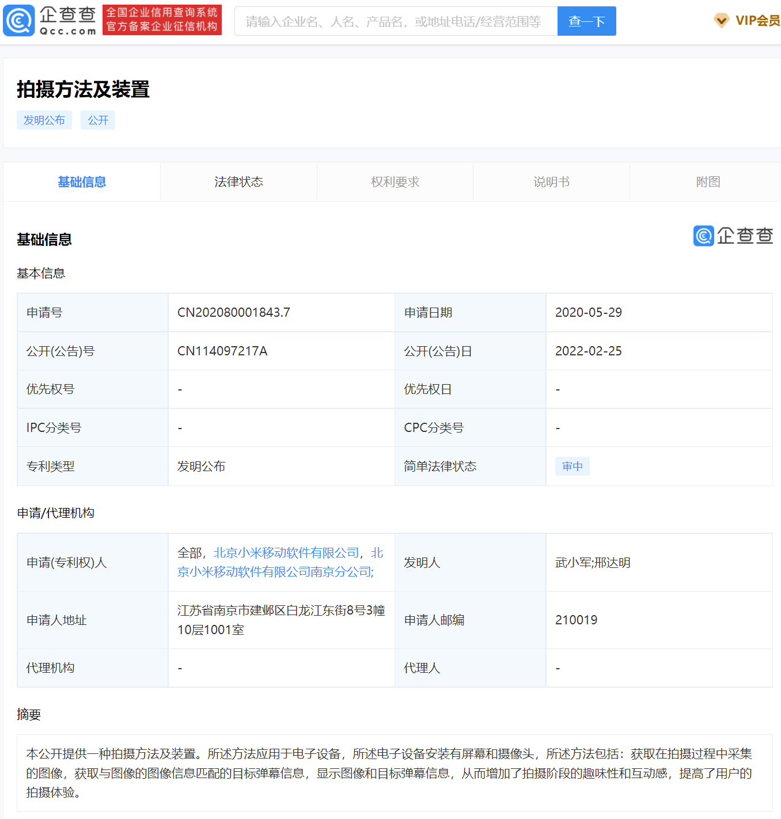Expand the 法律状态 section
This screenshot has width=781, height=819.
pyautogui.click(x=238, y=181)
